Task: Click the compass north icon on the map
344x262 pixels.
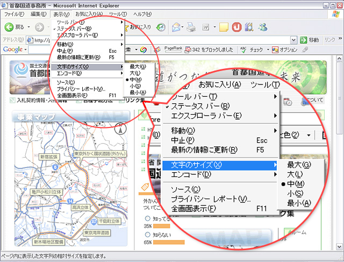Action: pos(120,129)
